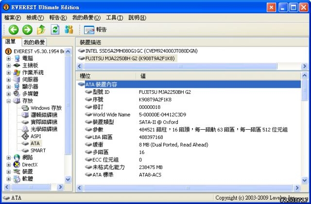Expand the 軟體 tree node
This screenshot has height=204, width=311.
pos(9,179)
